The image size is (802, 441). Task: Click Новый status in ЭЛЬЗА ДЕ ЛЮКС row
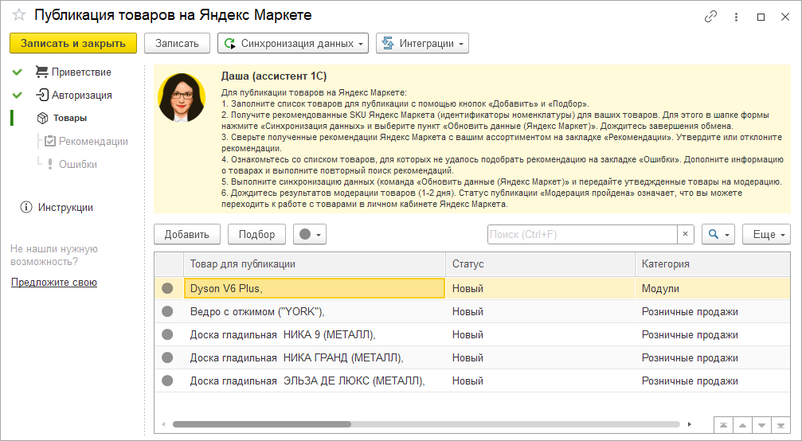tap(540, 381)
